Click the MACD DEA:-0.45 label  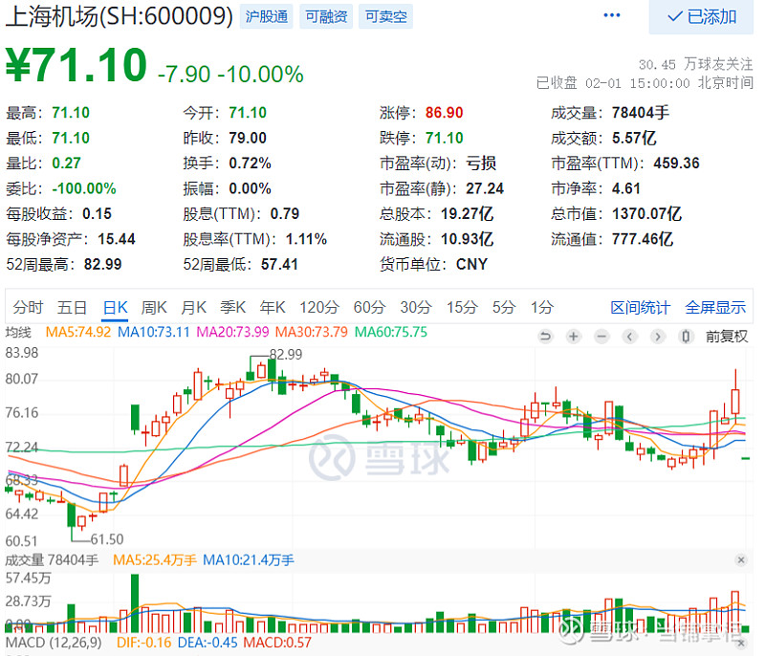point(208,643)
